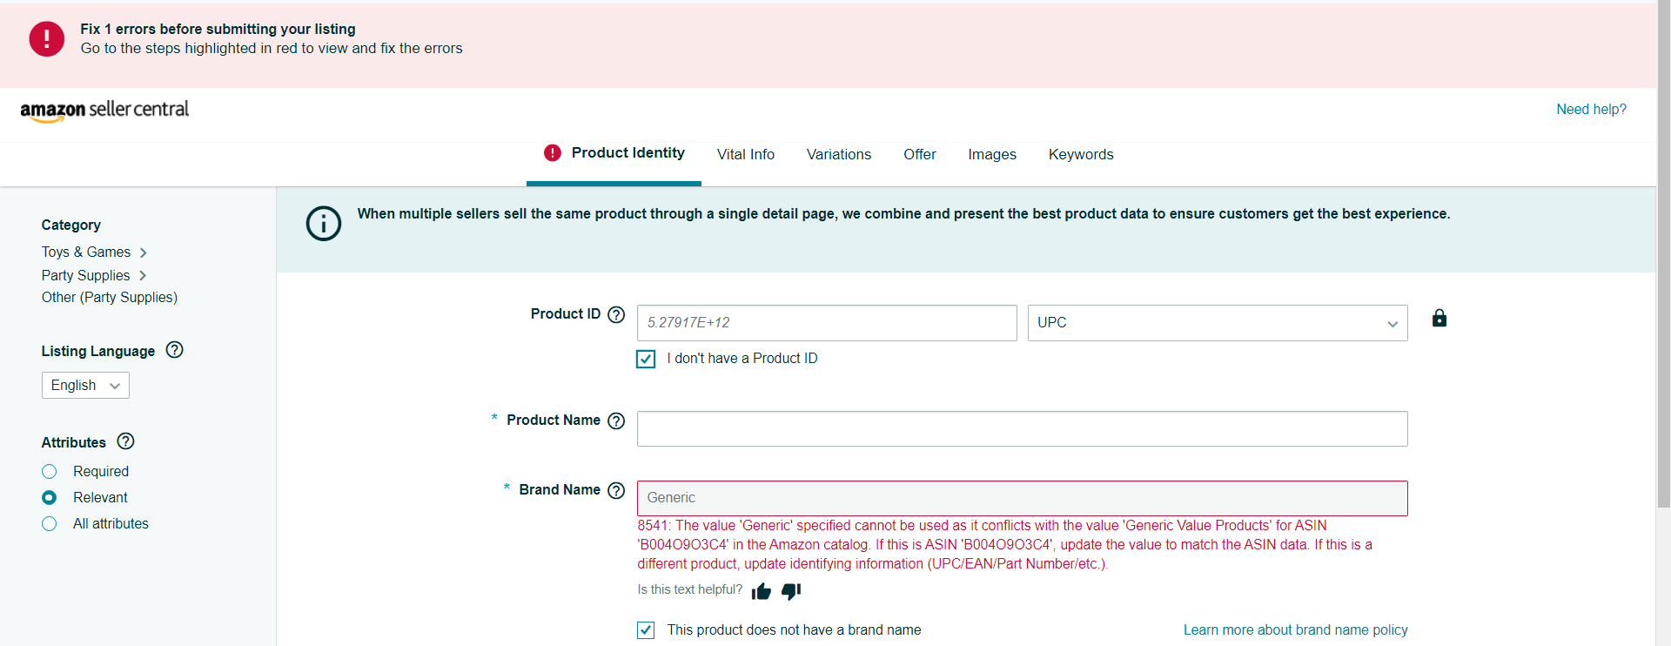Open Learn more about brand name policy
The width and height of the screenshot is (1671, 646).
point(1295,630)
